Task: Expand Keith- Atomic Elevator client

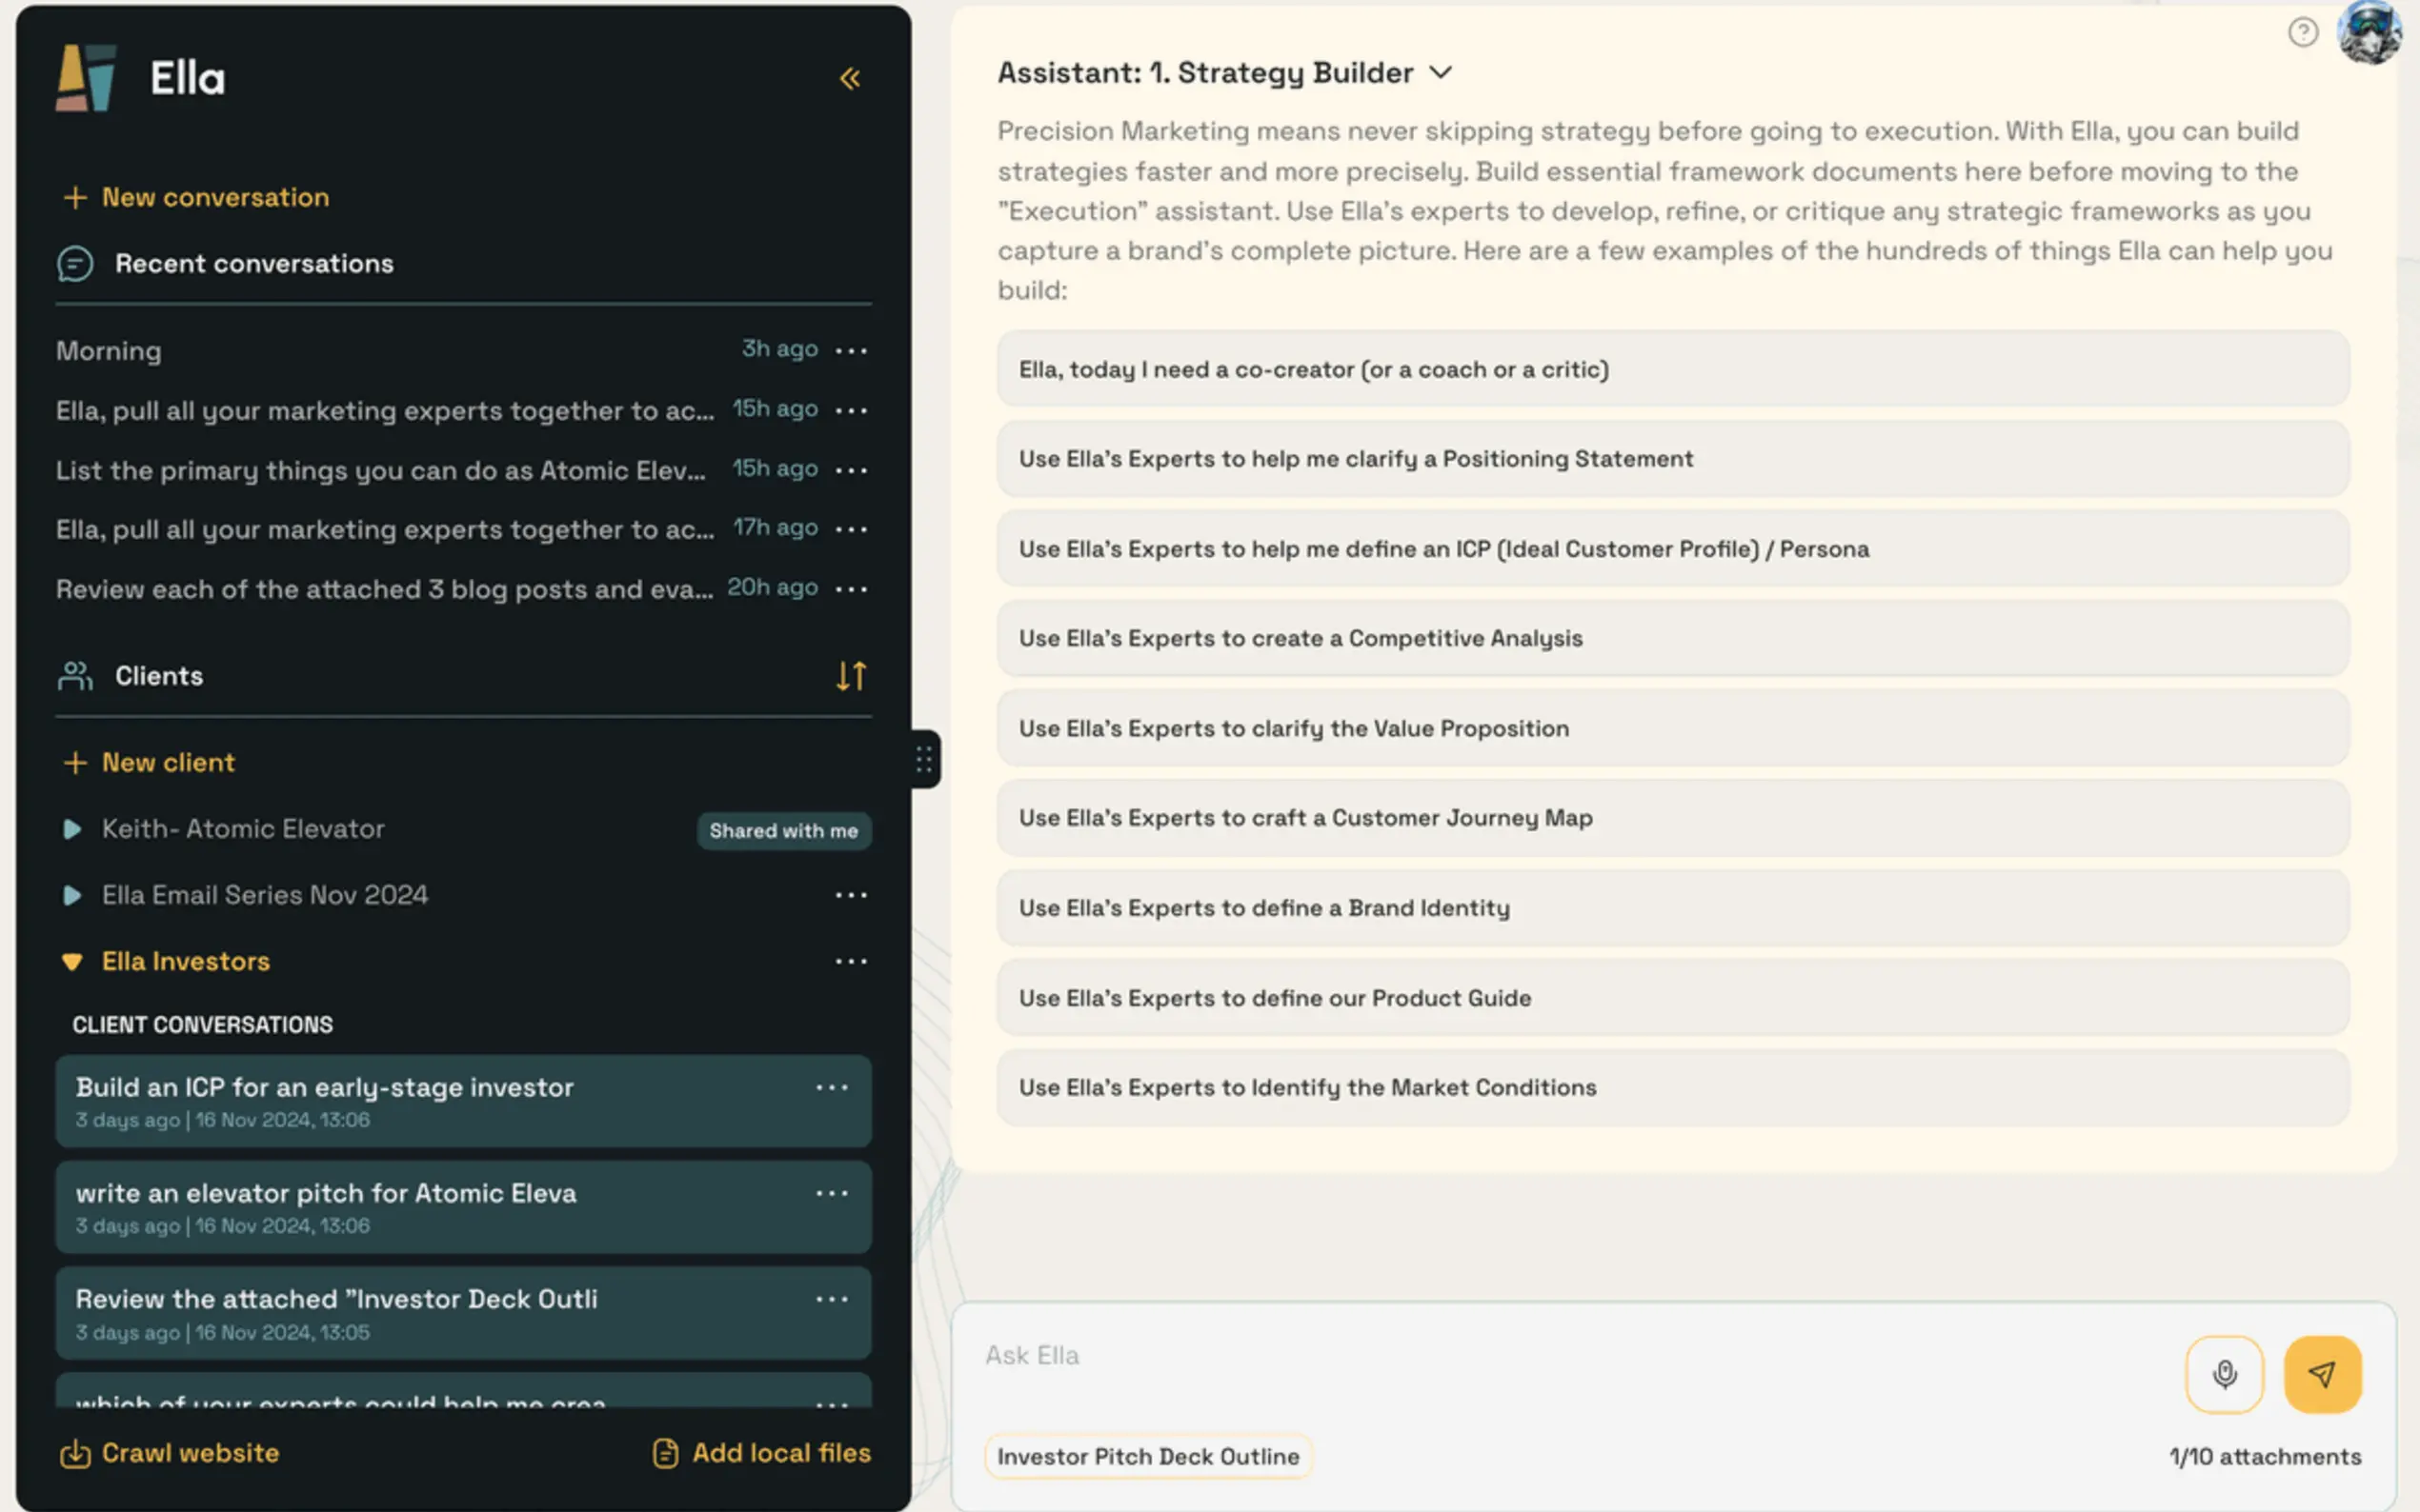Action: [x=72, y=829]
